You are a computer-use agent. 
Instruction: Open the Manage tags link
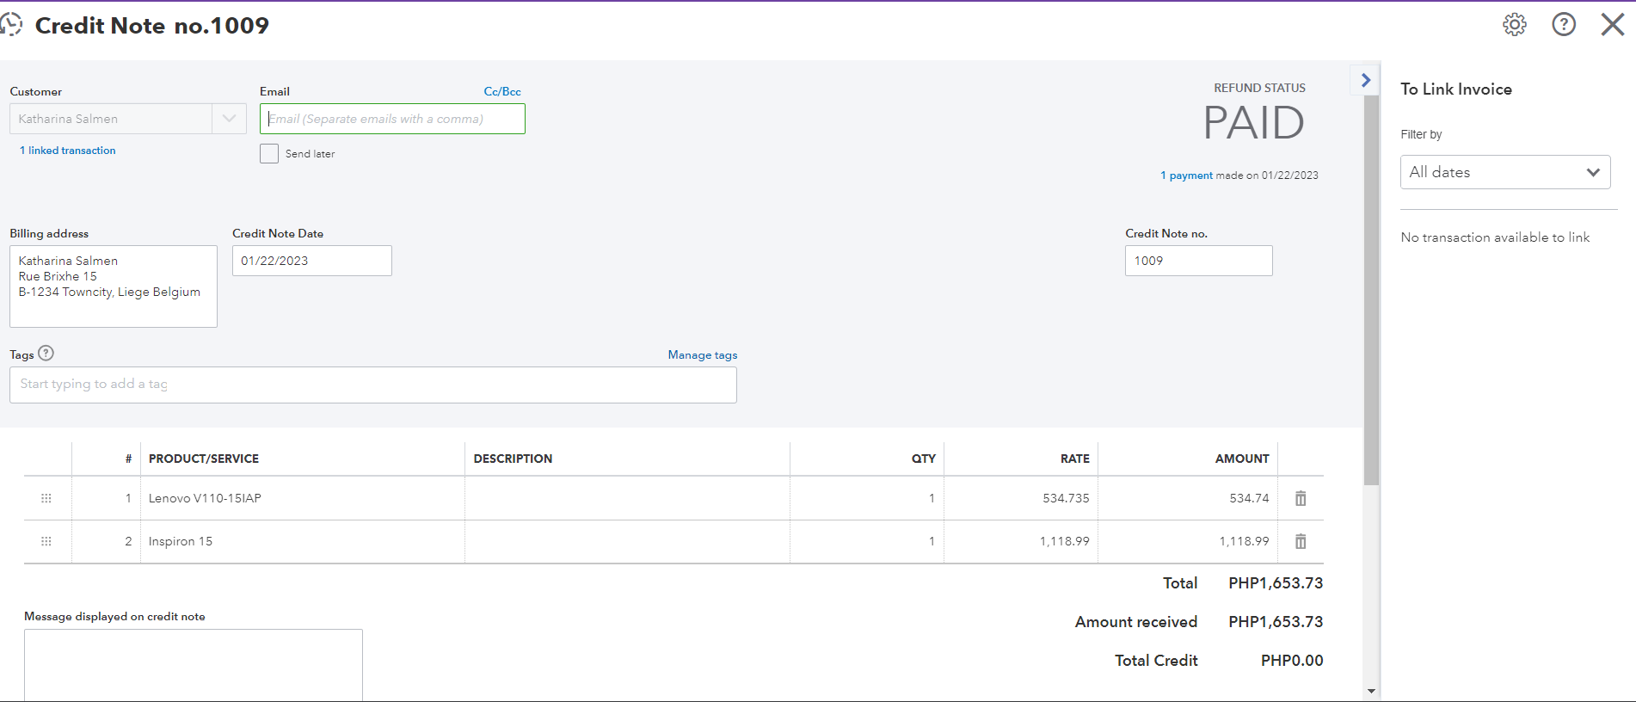coord(702,354)
